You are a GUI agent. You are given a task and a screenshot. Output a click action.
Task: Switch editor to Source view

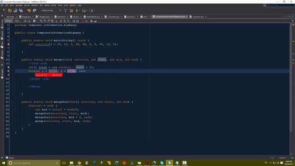coord(8,21)
